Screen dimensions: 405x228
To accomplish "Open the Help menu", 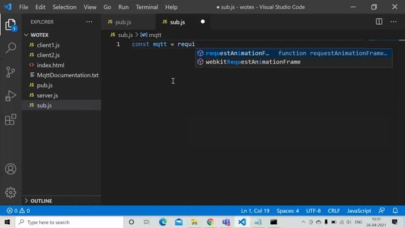I will tap(171, 7).
